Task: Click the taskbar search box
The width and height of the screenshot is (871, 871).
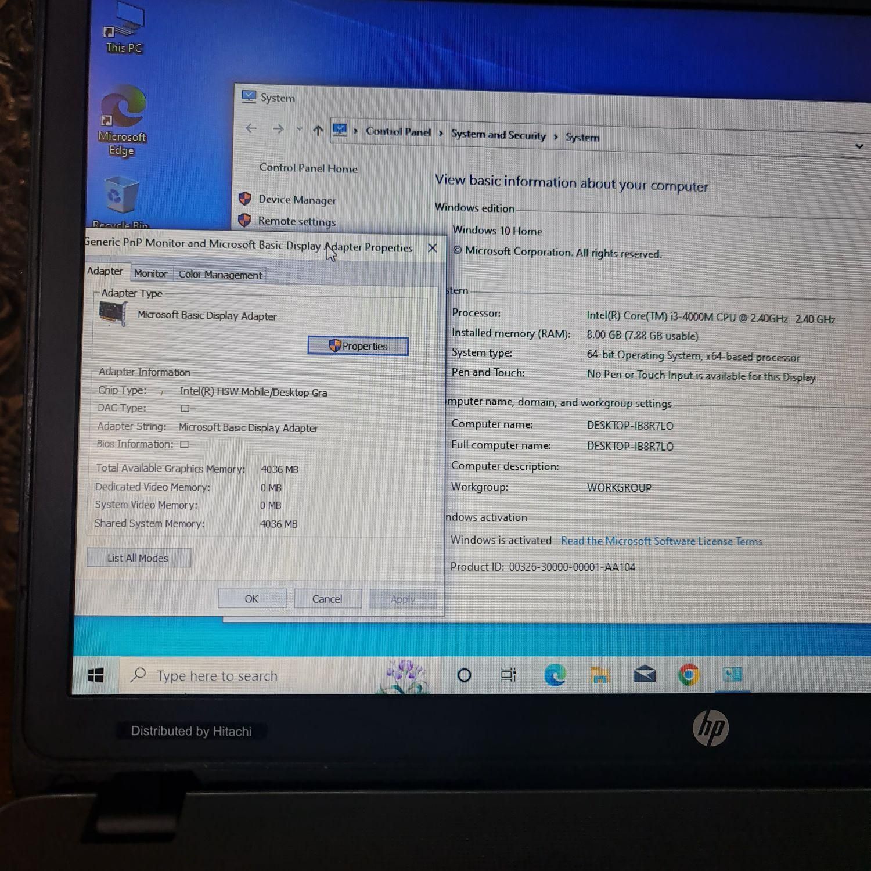Action: coord(278,676)
